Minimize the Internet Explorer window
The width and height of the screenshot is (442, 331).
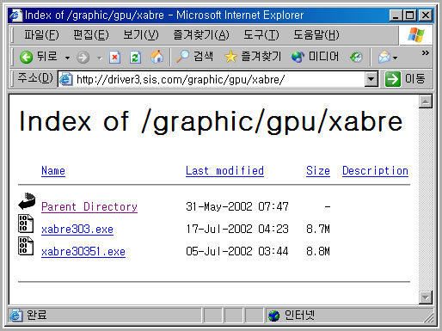coord(396,15)
